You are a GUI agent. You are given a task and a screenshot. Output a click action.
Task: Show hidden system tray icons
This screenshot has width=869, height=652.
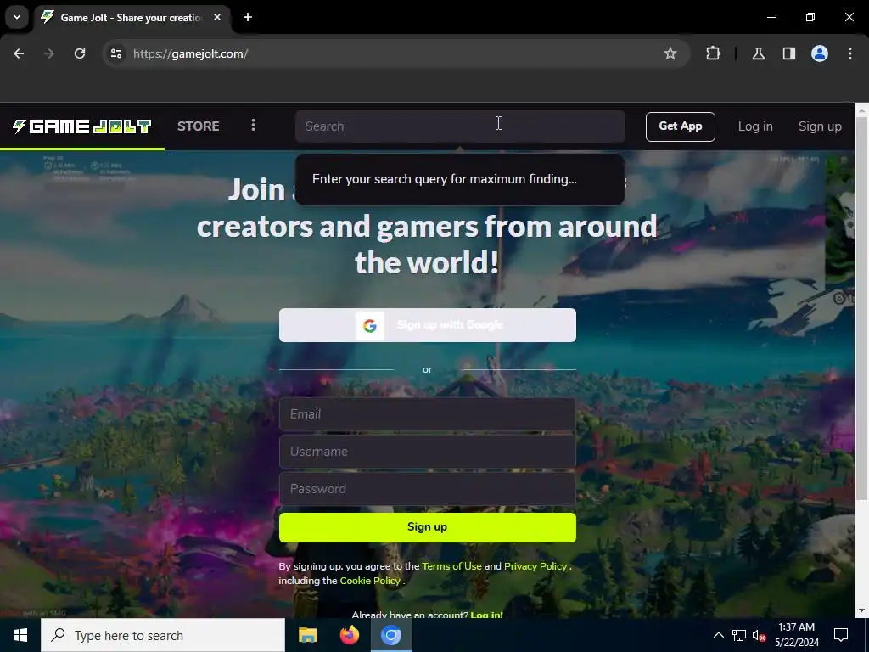tap(718, 635)
